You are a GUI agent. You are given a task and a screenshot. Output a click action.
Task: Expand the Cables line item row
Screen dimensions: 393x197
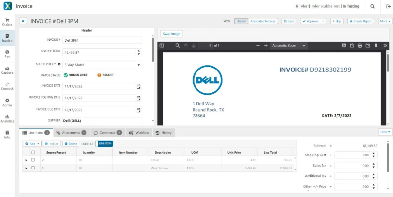coord(26,160)
